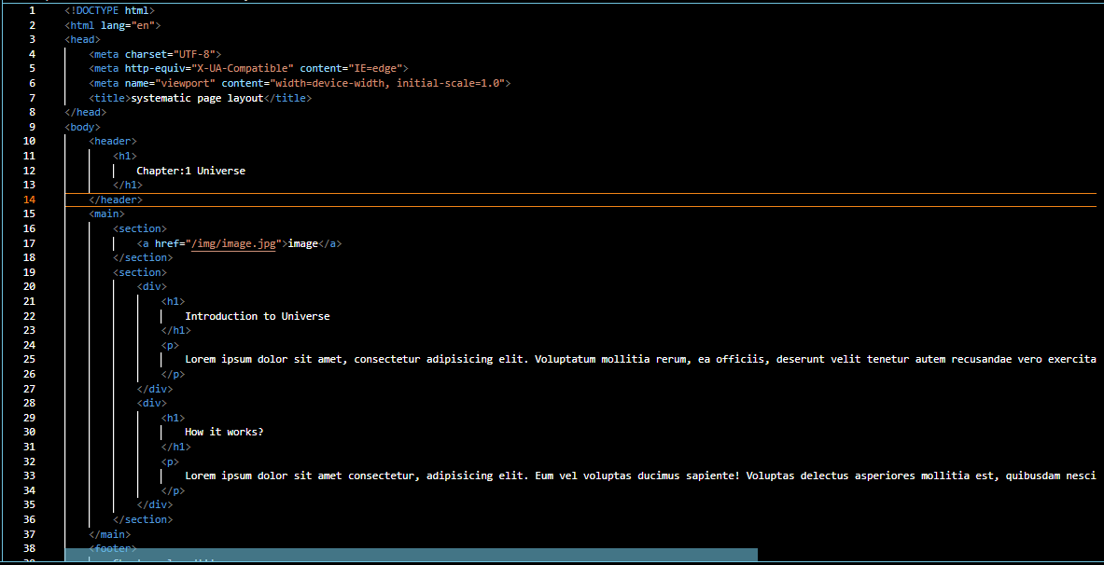This screenshot has height=565, width=1104.
Task: Click the "IE=edge" content value
Action: click(374, 69)
